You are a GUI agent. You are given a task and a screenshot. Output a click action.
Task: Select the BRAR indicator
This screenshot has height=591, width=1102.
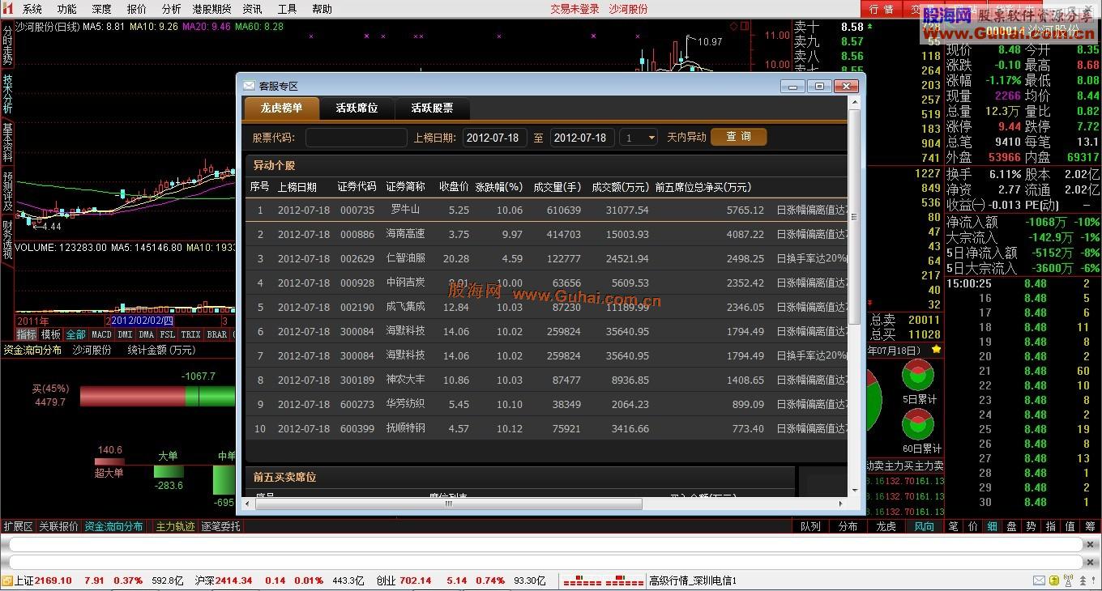217,334
